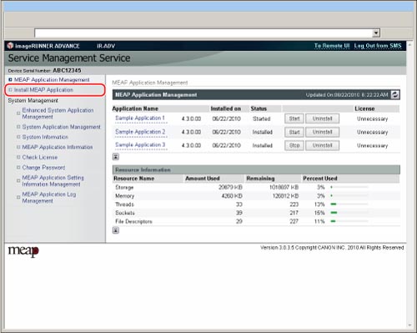This screenshot has height=333, width=417.
Task: Click the back-to-top icon under application list
Action: pyautogui.click(x=116, y=157)
